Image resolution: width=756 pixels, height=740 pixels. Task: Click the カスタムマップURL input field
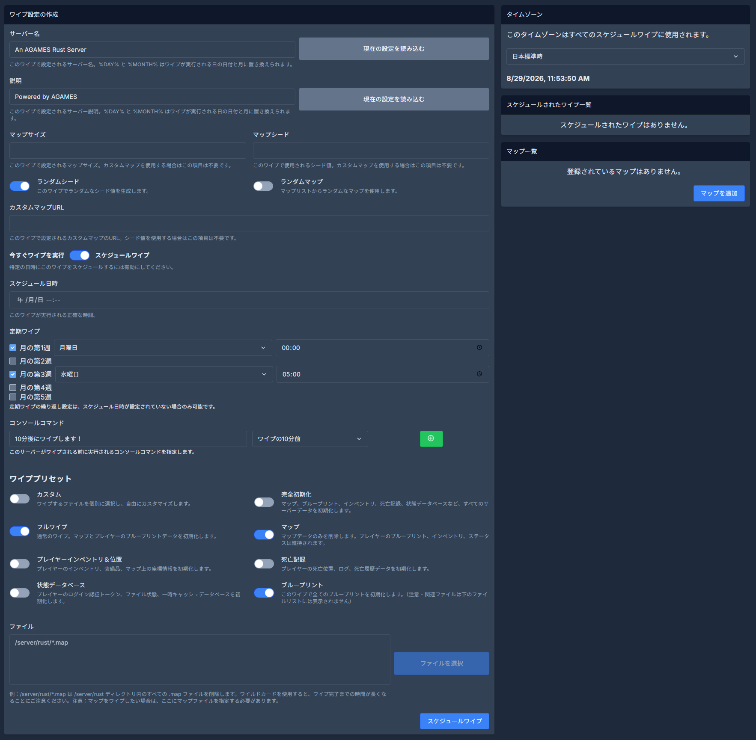pos(249,223)
